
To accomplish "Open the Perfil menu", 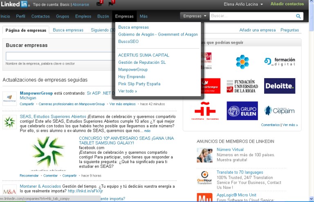I will 20,16.
